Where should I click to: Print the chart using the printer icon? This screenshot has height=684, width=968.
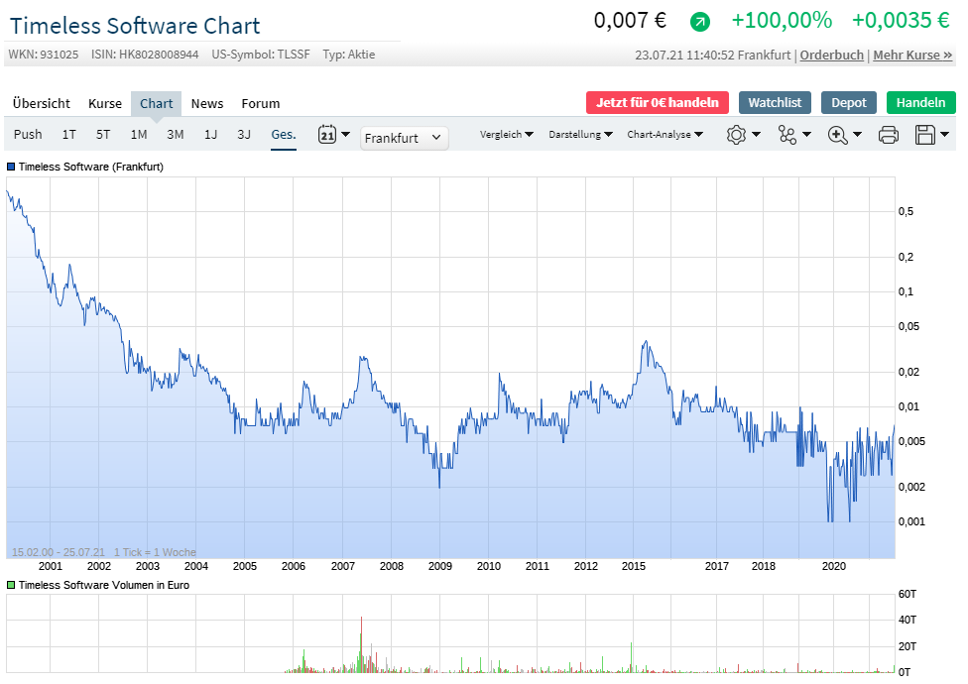coord(889,135)
